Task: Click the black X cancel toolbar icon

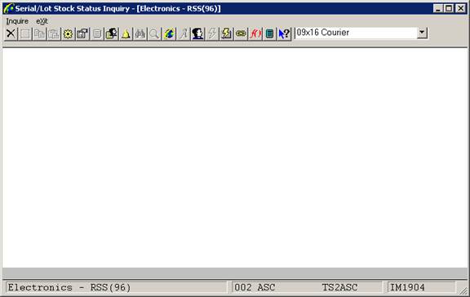Action: pyautogui.click(x=11, y=33)
